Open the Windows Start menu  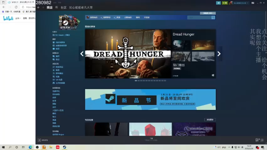[x=3, y=147]
